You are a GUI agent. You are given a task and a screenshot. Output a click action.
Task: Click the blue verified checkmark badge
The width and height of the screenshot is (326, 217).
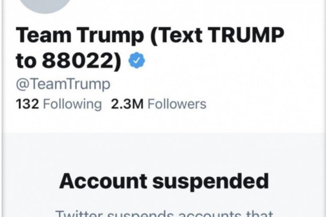click(136, 62)
